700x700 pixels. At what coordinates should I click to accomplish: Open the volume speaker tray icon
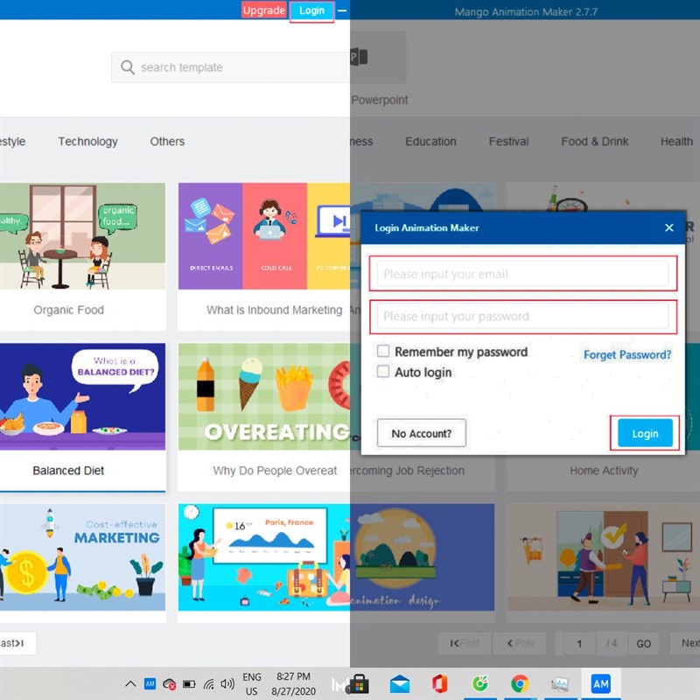(x=227, y=684)
